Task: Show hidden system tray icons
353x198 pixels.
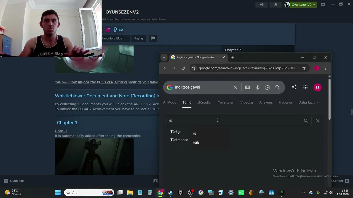Action: point(304,193)
